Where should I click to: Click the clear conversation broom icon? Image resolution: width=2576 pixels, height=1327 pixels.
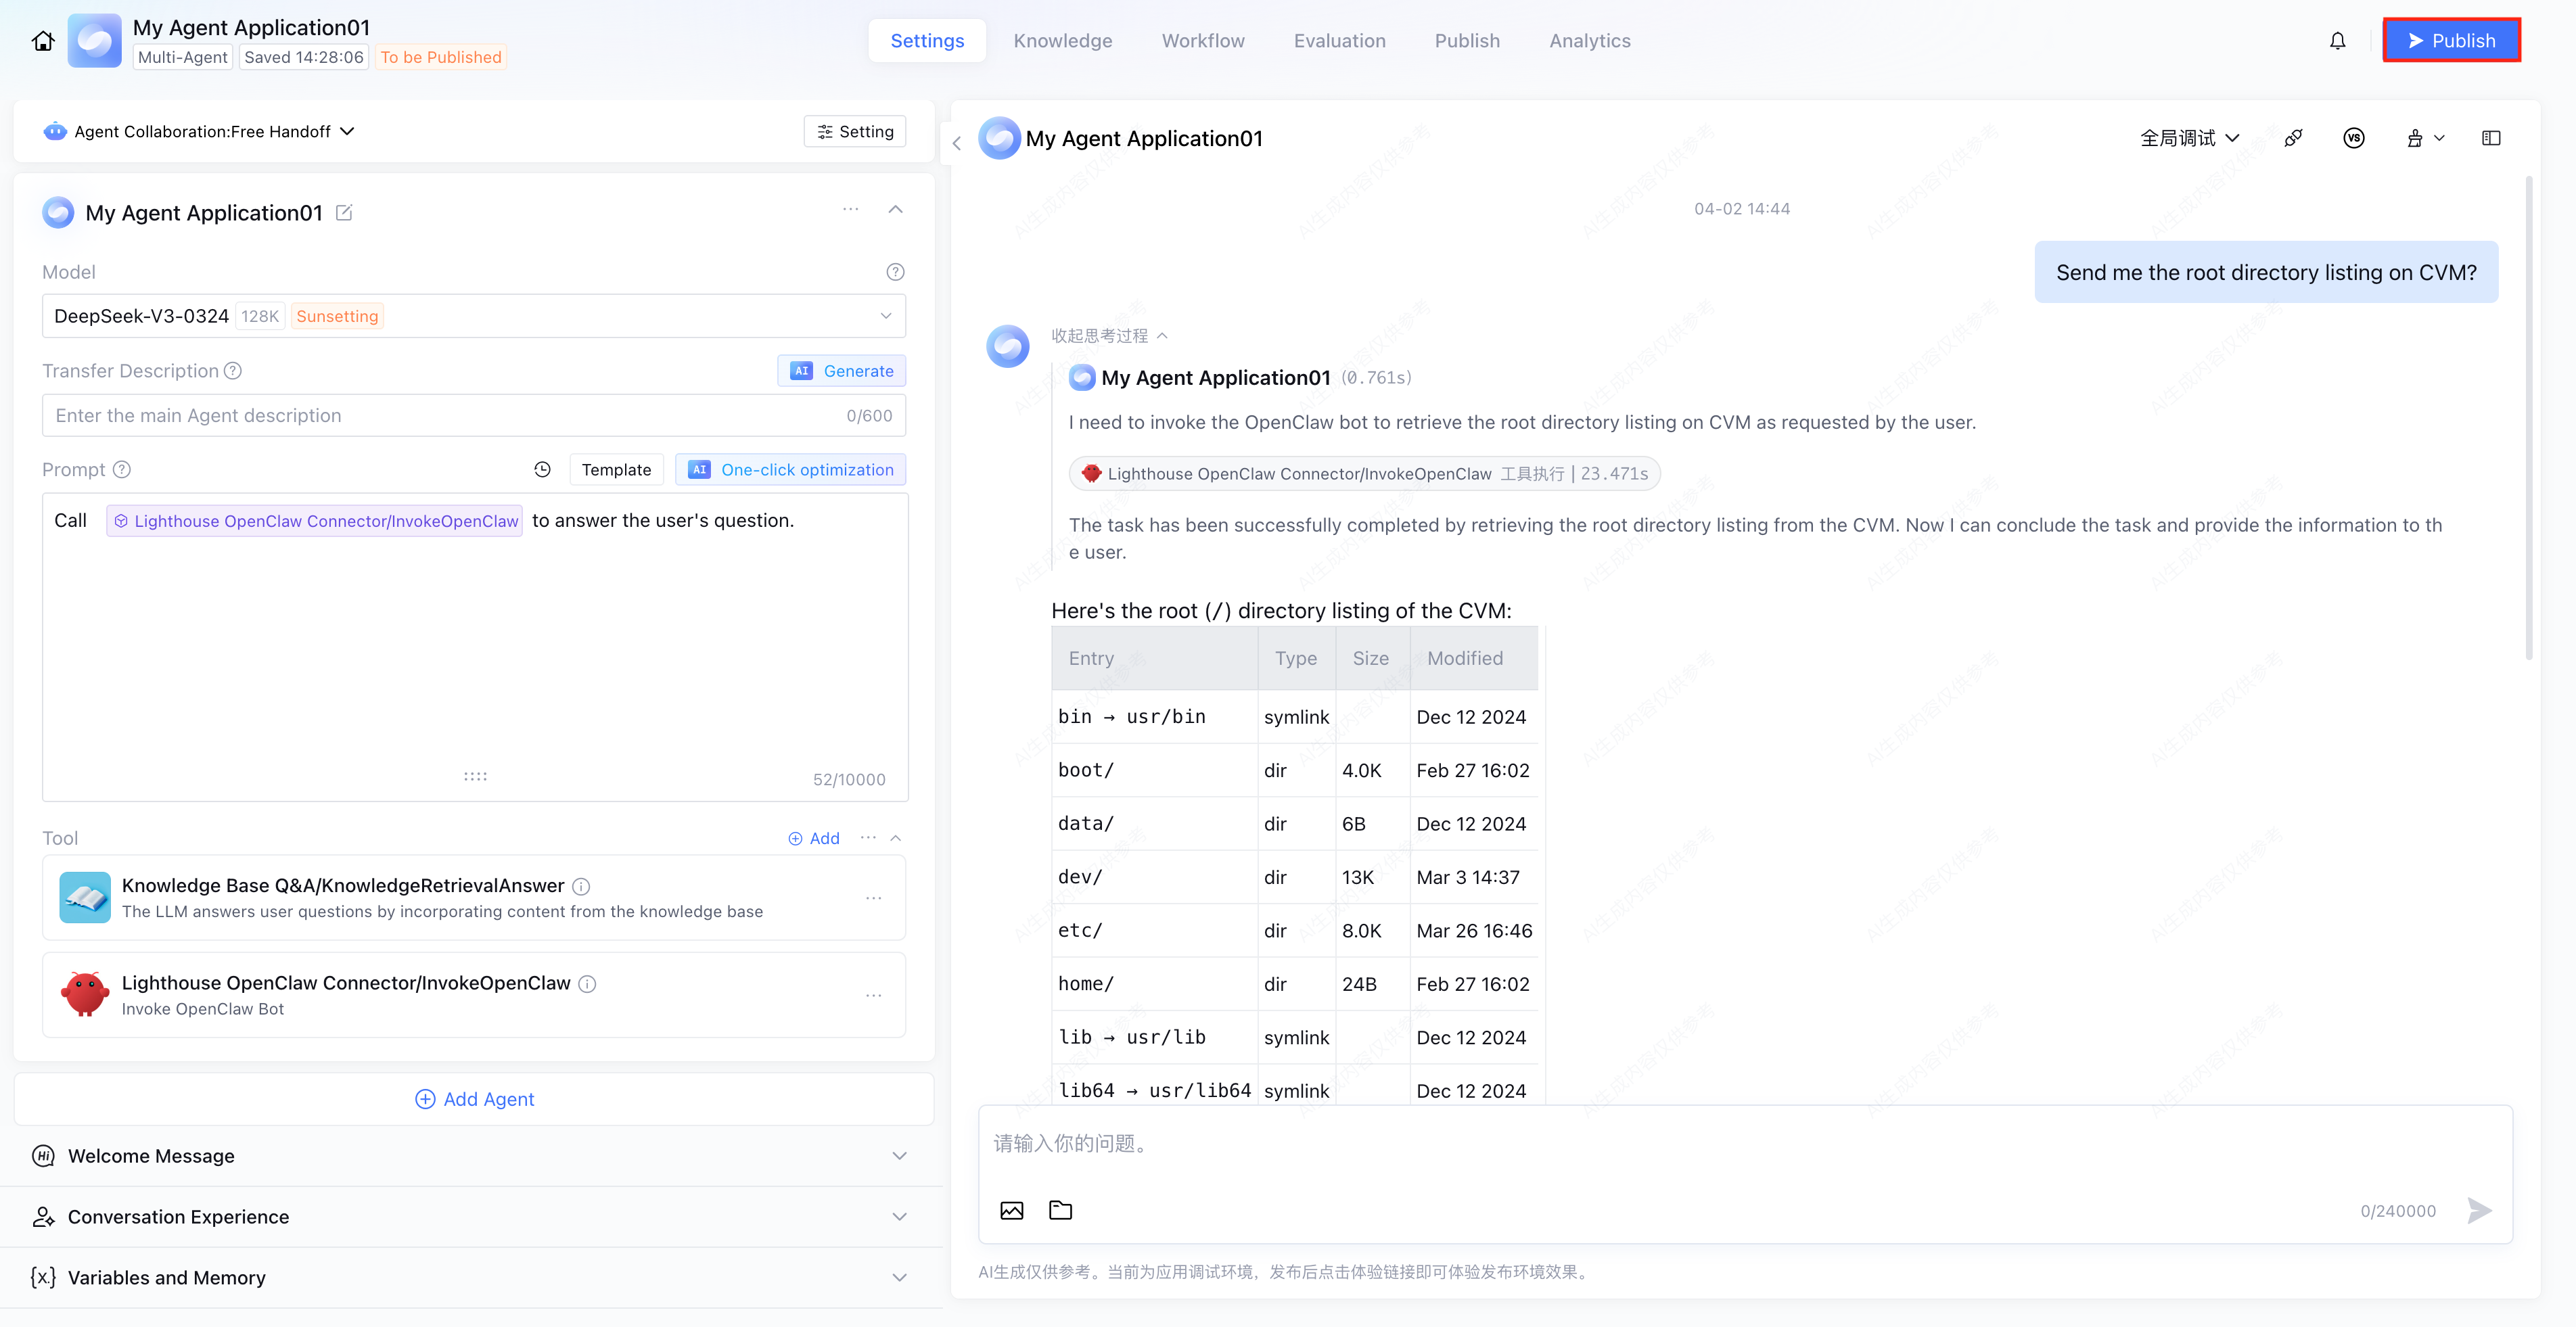click(2414, 138)
